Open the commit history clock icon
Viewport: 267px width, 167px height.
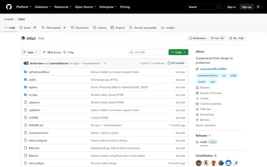(x=169, y=63)
